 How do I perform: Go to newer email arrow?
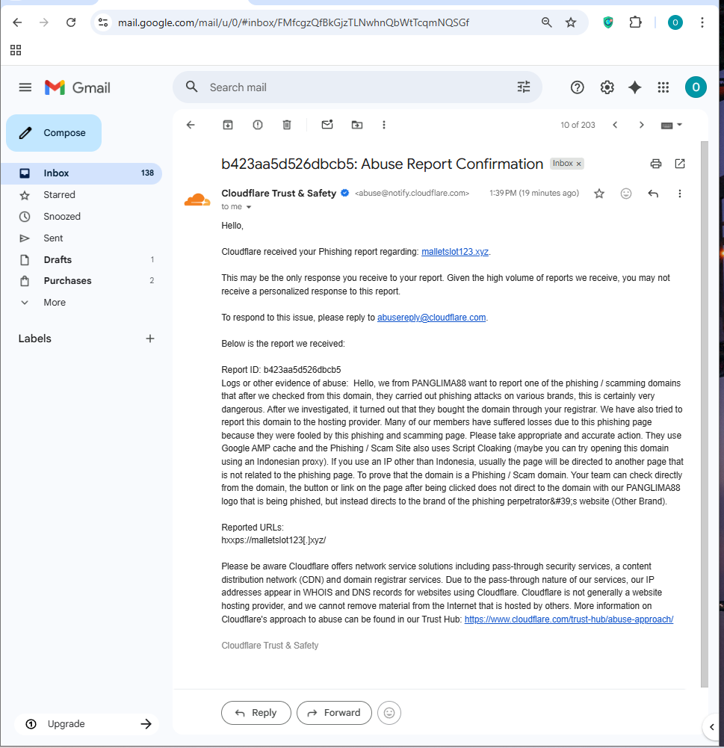tap(615, 125)
